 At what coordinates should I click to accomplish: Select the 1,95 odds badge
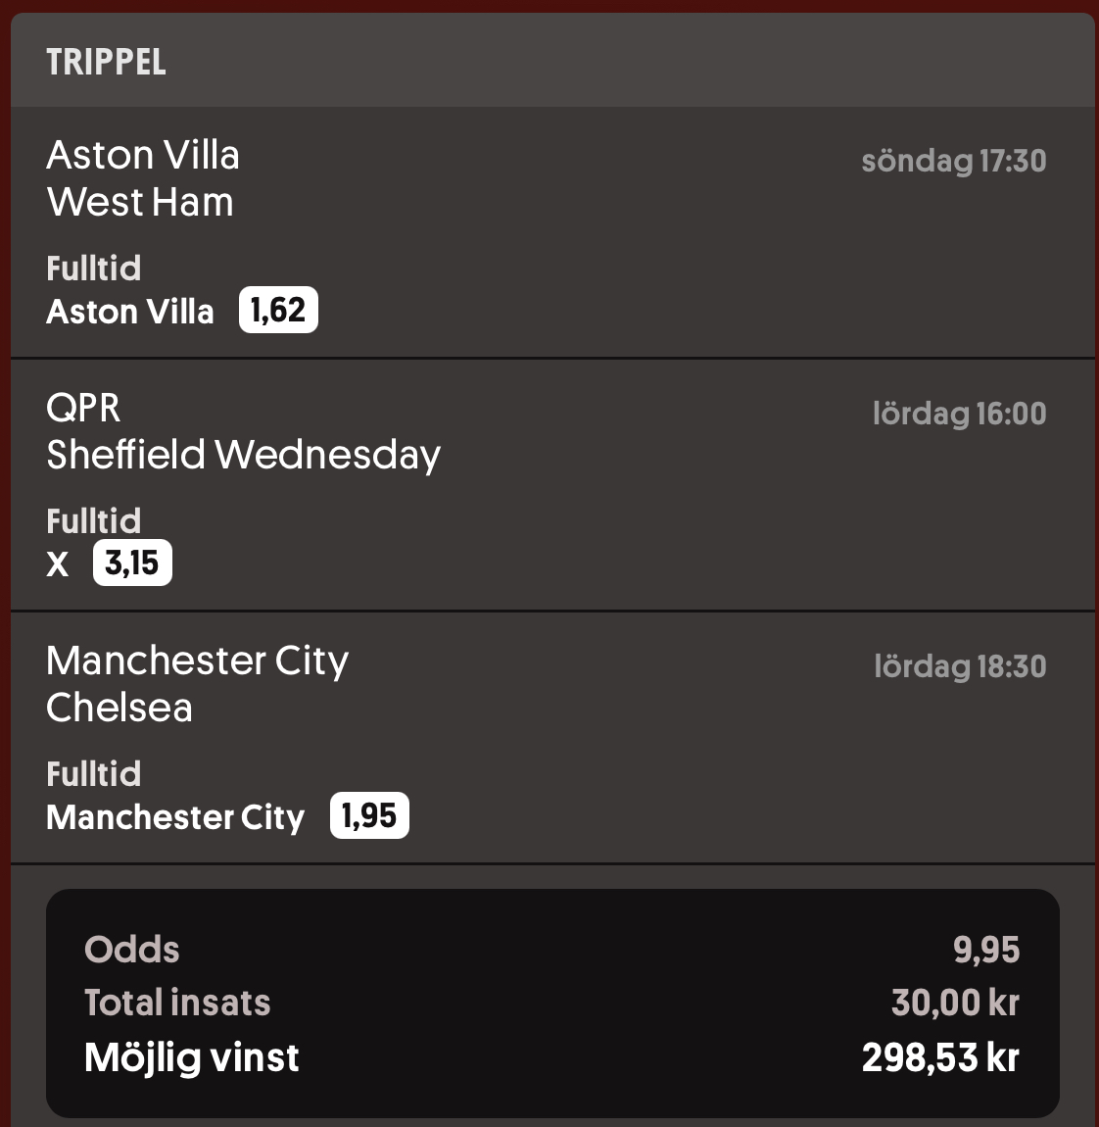369,815
